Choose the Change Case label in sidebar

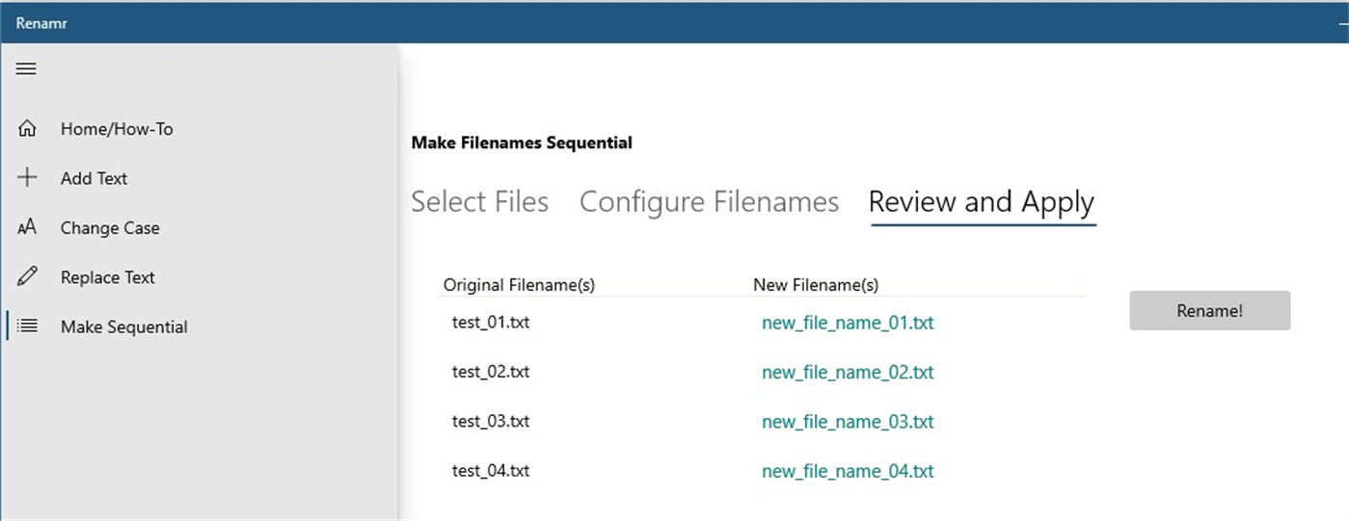tap(110, 228)
